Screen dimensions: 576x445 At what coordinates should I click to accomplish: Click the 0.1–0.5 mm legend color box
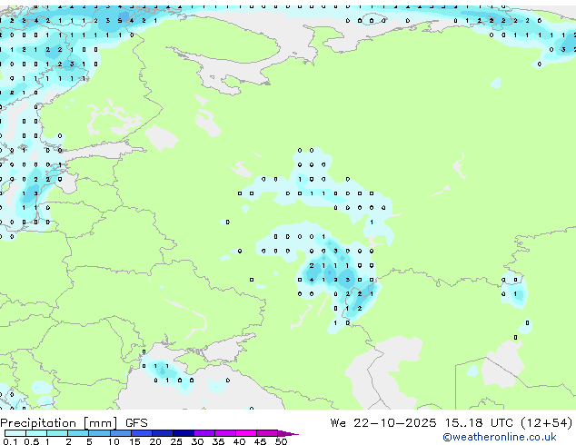point(15,433)
